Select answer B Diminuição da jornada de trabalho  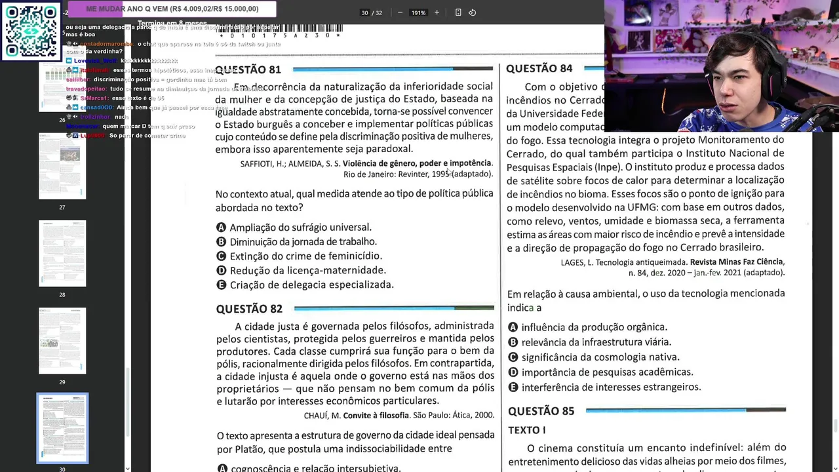pos(296,242)
